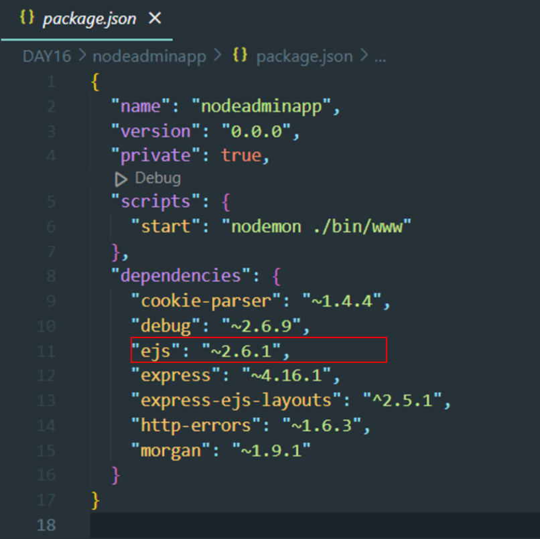Run the Debug code lens above scripts
The image size is (540, 539).
point(157,178)
